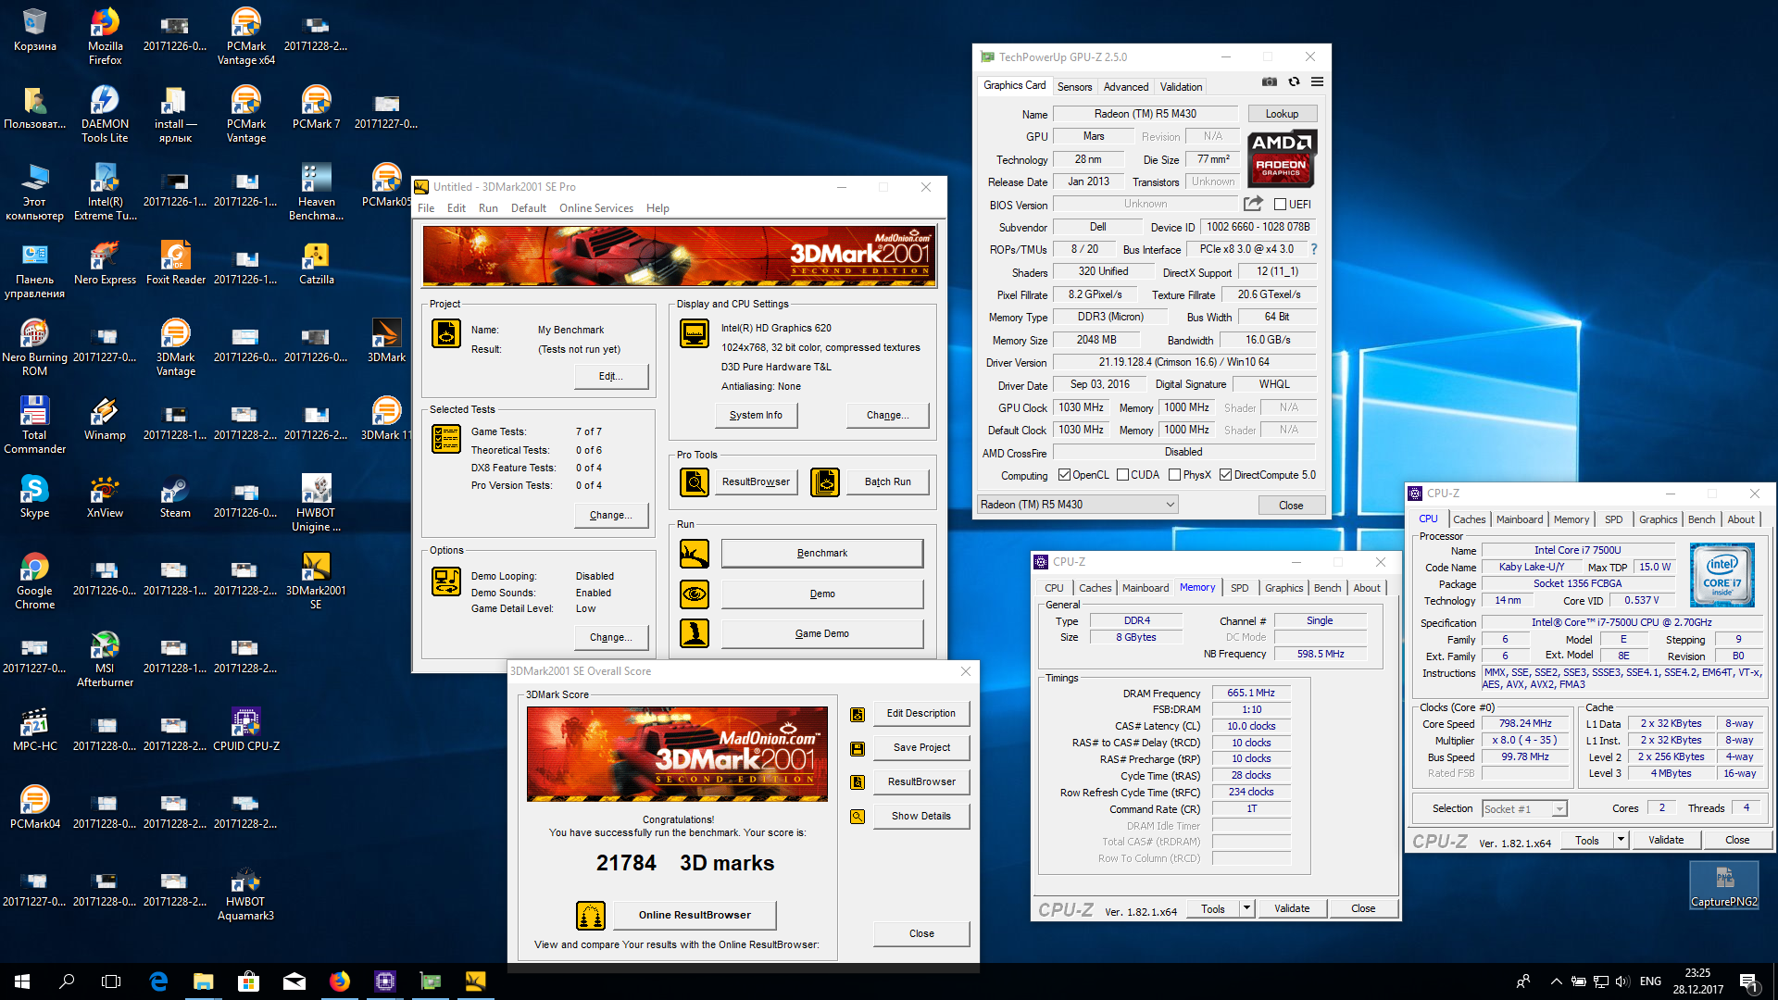1778x1000 pixels.
Task: Click the Show Details magnifier icon
Action: pyautogui.click(x=858, y=817)
